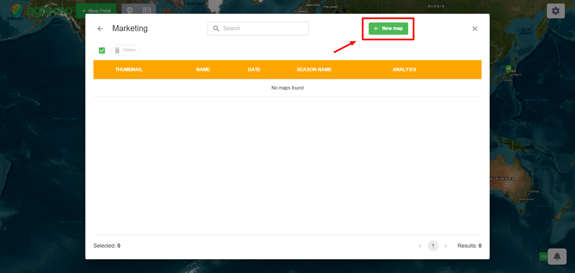Click inside the Search input field
The height and width of the screenshot is (273, 575).
pos(258,28)
